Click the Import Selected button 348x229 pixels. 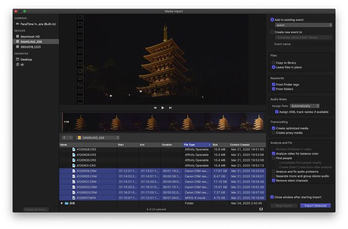click(315, 206)
